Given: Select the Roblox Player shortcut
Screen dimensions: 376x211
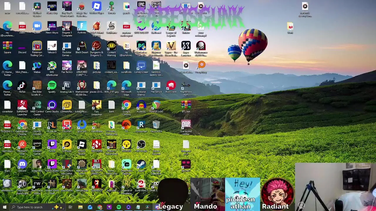Looking at the screenshot, I should pos(97,8).
